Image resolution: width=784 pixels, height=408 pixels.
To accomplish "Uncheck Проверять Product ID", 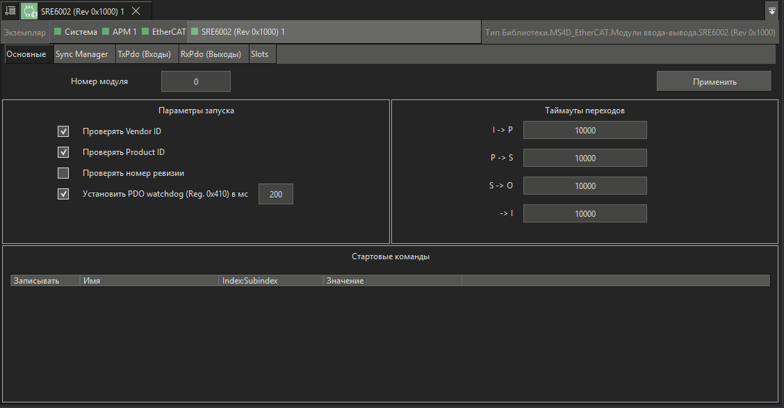I will [63, 152].
